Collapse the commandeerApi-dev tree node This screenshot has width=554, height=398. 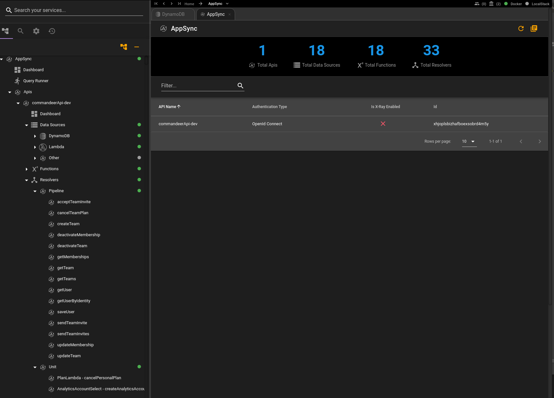(18, 103)
